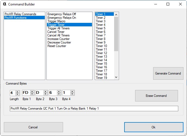Close the Command Builder window
Viewport: 187px width, 136px height.
point(180,4)
